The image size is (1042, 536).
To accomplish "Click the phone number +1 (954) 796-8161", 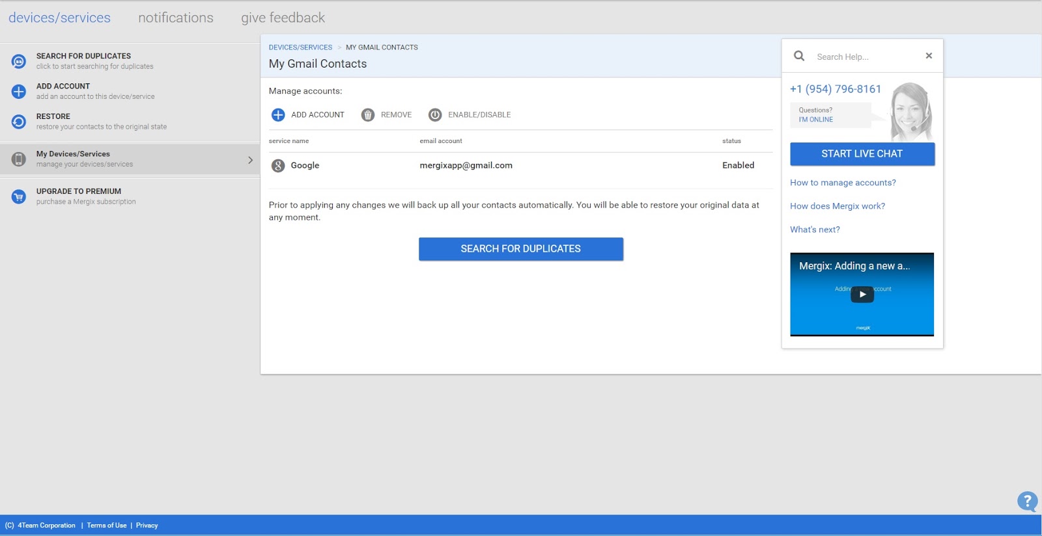I will tap(836, 89).
